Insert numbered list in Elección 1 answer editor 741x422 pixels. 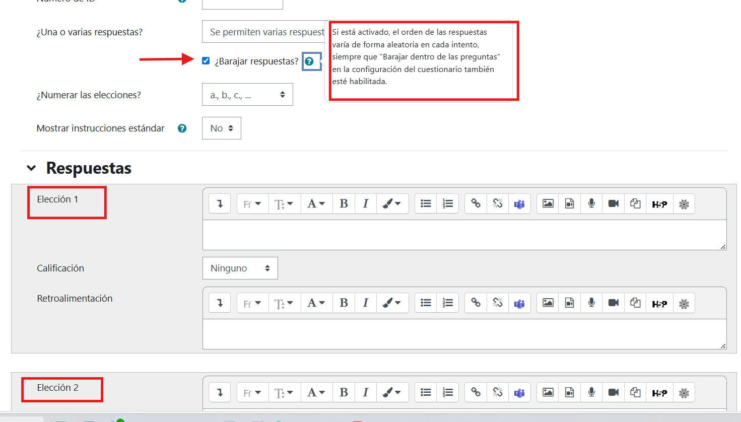click(x=448, y=203)
